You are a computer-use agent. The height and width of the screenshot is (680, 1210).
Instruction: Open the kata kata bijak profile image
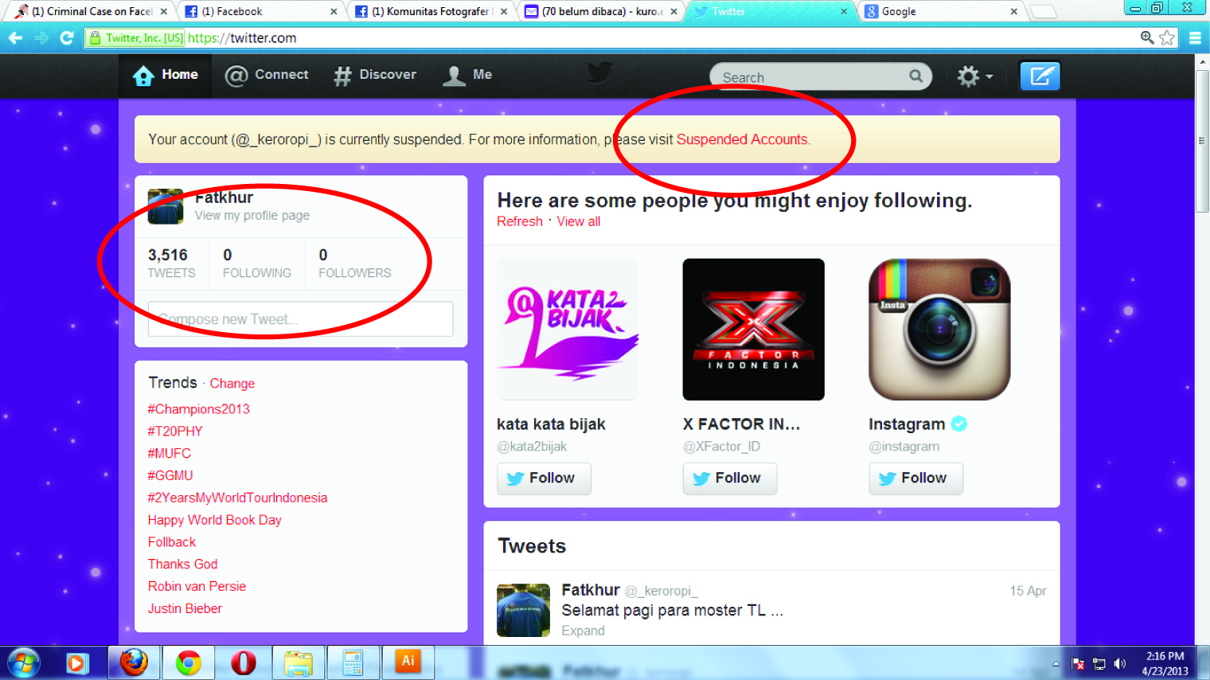[x=568, y=329]
